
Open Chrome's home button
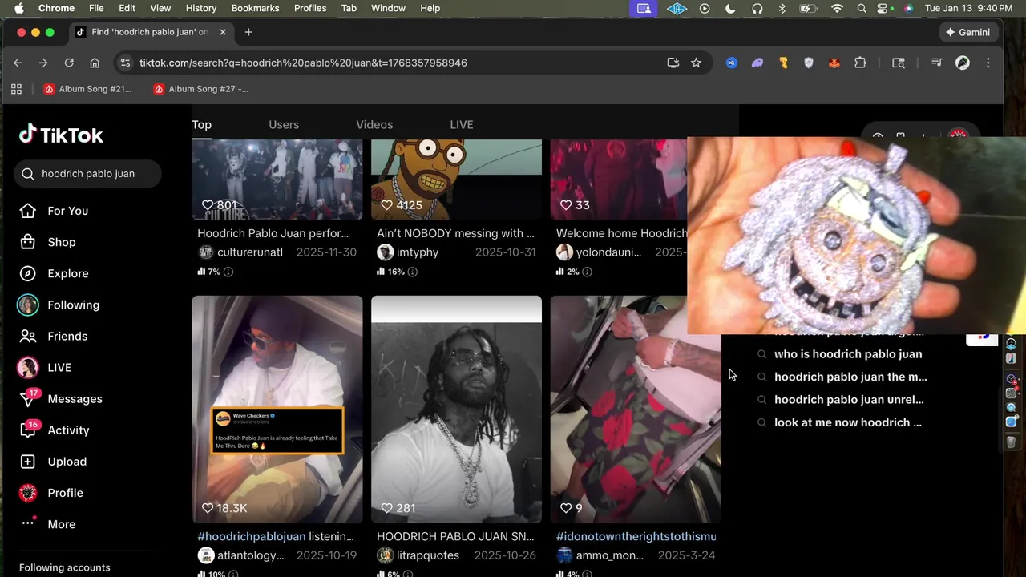coord(95,63)
